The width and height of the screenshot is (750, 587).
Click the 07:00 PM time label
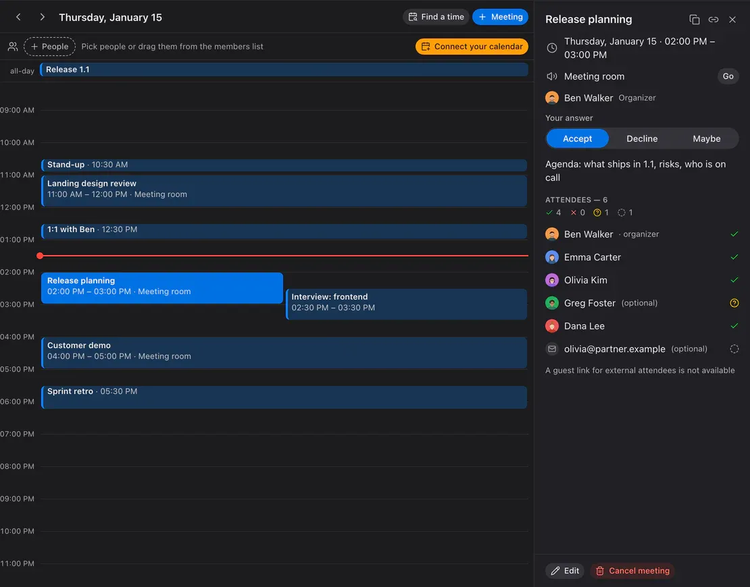(x=17, y=434)
